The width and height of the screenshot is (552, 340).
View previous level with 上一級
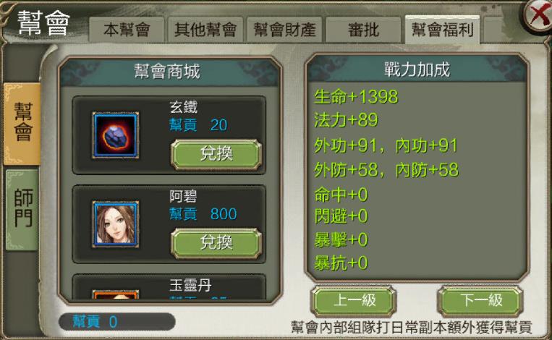(354, 301)
